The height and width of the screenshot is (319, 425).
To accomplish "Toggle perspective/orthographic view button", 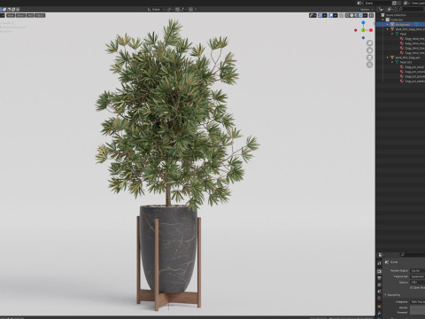I will tap(369, 65).
